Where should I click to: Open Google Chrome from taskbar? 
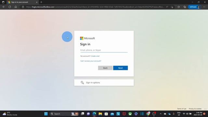click(x=148, y=114)
